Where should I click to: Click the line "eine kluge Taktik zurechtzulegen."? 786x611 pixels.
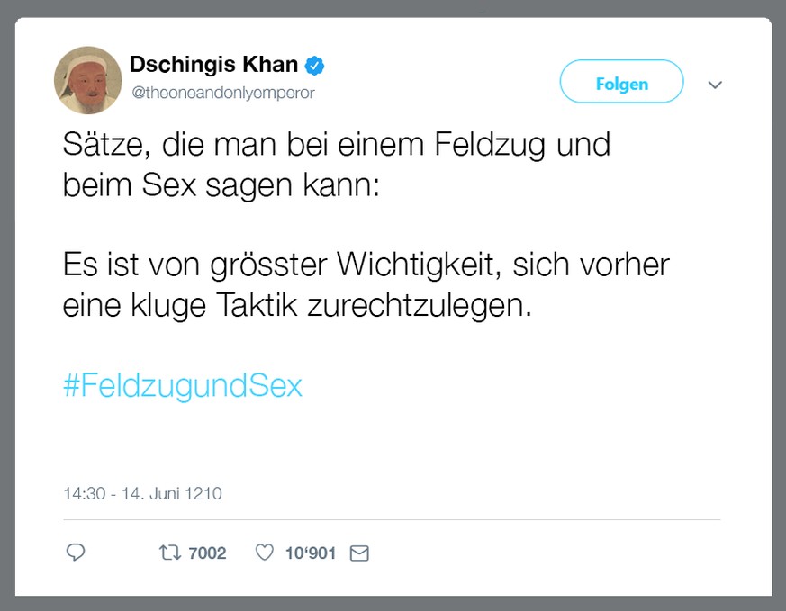click(x=297, y=306)
